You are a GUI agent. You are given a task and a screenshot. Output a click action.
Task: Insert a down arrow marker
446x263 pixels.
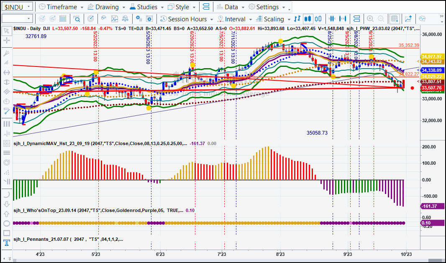point(6,204)
